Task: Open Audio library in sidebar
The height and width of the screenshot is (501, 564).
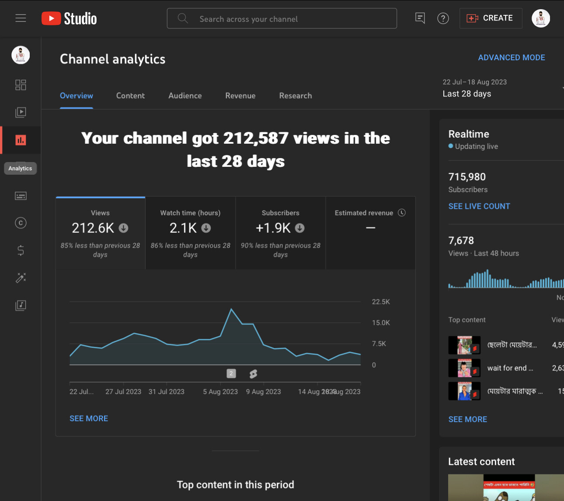Action: click(x=21, y=305)
